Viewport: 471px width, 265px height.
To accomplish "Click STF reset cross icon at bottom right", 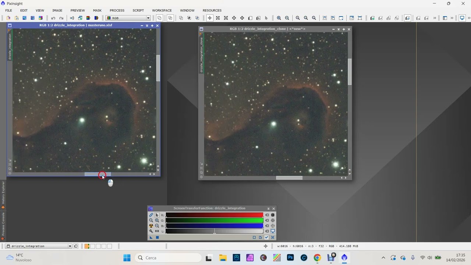I will click(273, 237).
